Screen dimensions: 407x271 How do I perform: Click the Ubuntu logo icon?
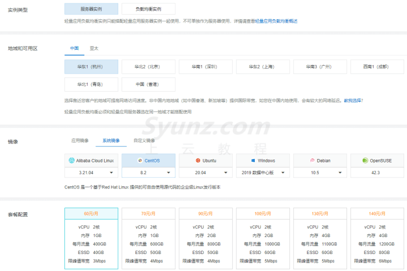pos(198,160)
